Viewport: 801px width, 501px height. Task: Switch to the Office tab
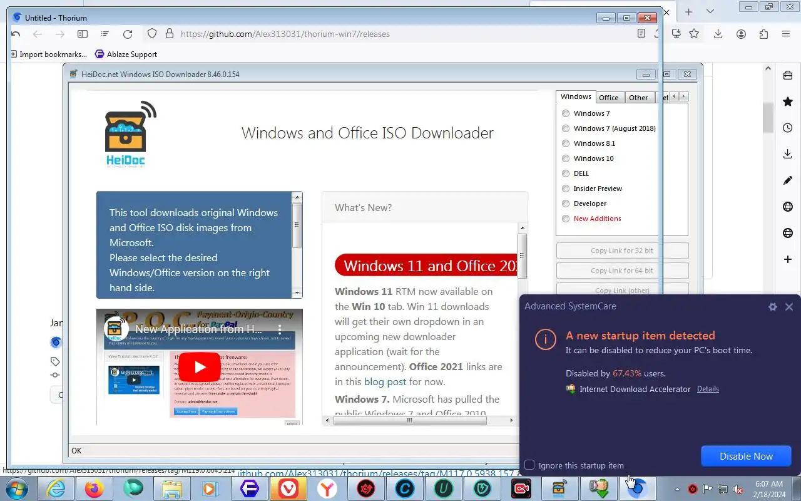(608, 98)
